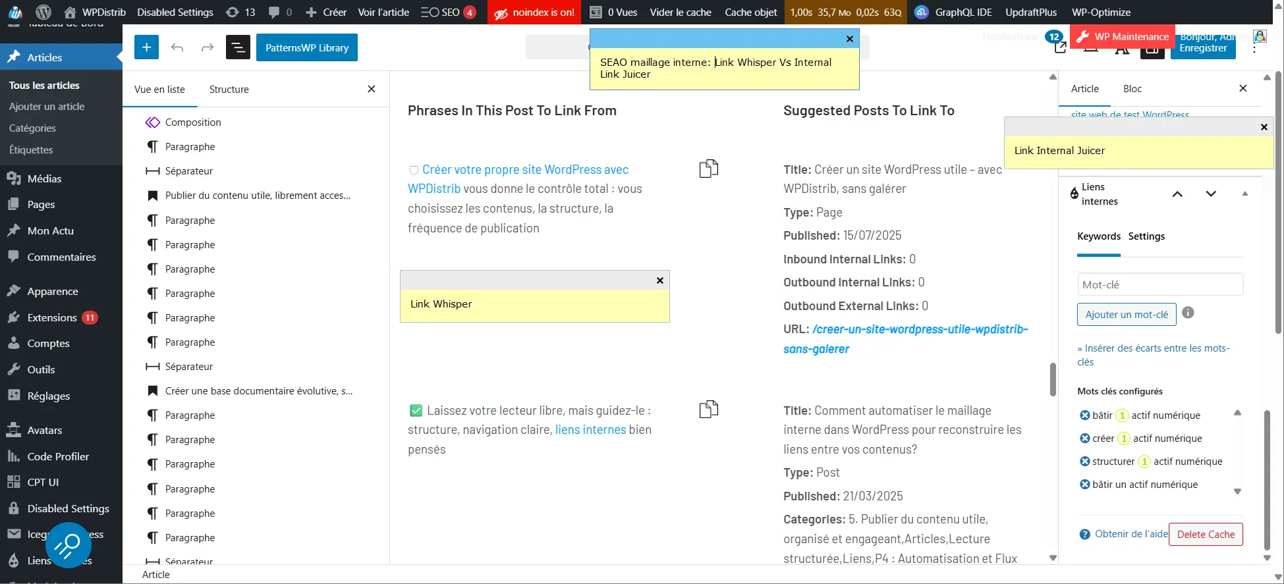The image size is (1284, 584).
Task: Click the Delete Cache button
Action: pyautogui.click(x=1206, y=535)
